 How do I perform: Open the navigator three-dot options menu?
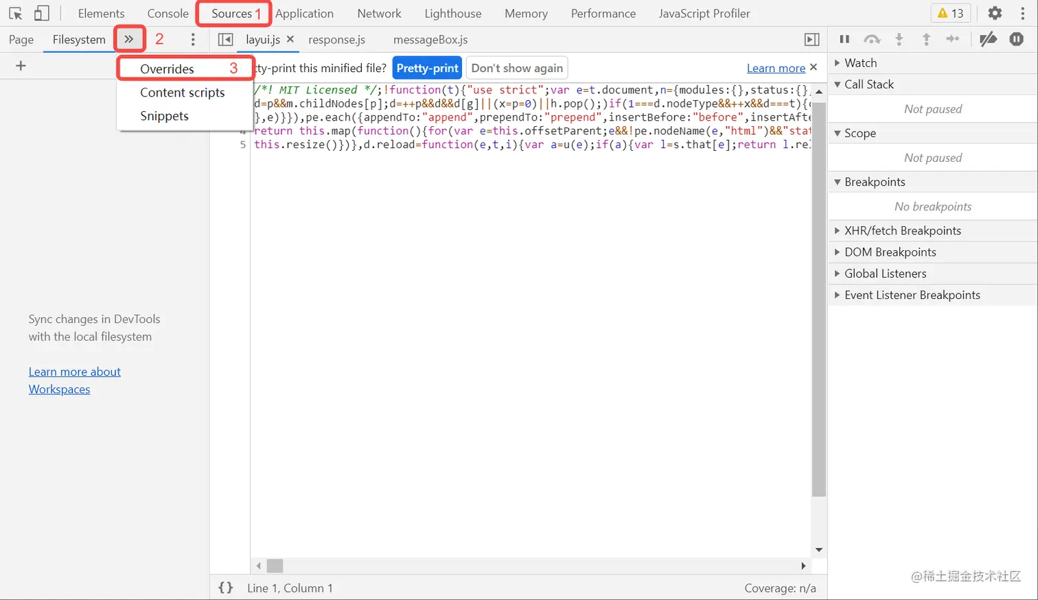pyautogui.click(x=193, y=40)
